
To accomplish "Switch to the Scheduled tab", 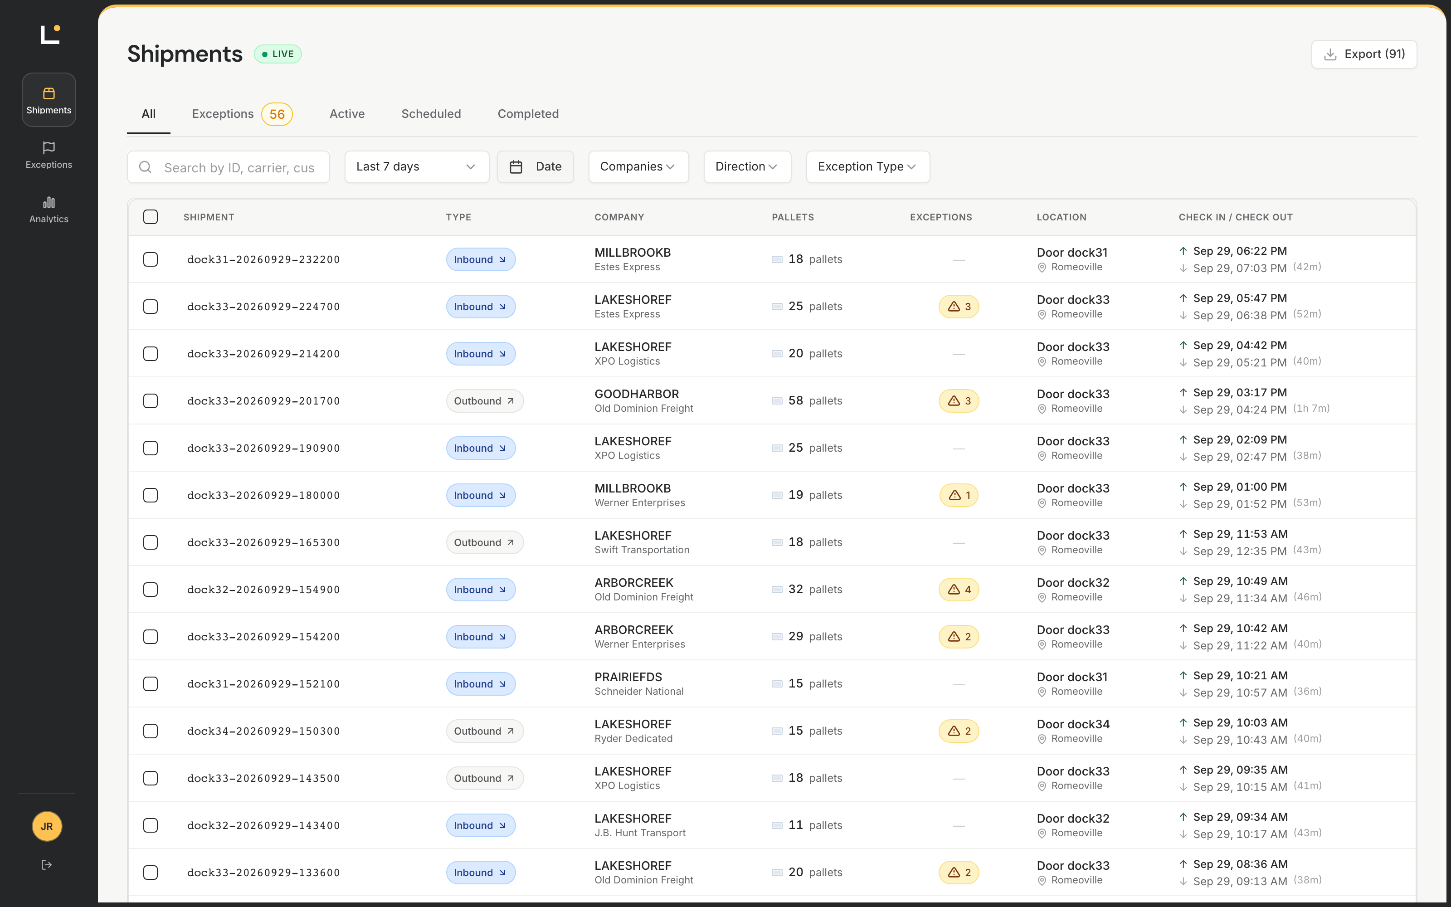I will [431, 114].
